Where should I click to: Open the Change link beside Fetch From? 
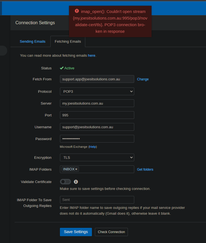tap(143, 79)
